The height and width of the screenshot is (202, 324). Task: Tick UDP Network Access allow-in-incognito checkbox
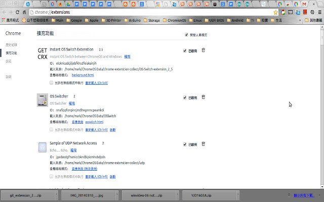pyautogui.click(x=52, y=176)
